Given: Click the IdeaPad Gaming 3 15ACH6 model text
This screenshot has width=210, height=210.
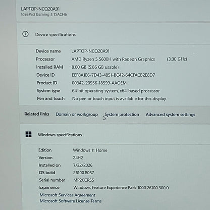Looking at the screenshot, I should click(x=44, y=15).
